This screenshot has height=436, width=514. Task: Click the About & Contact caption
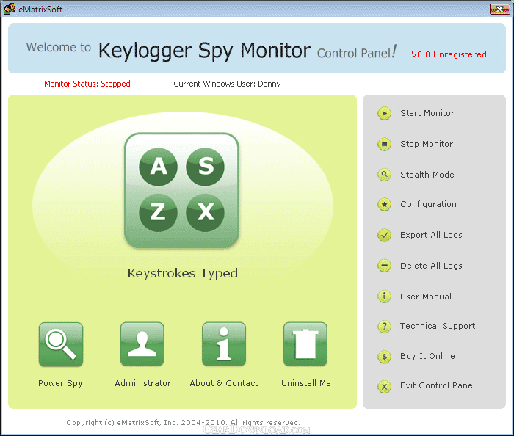point(223,383)
